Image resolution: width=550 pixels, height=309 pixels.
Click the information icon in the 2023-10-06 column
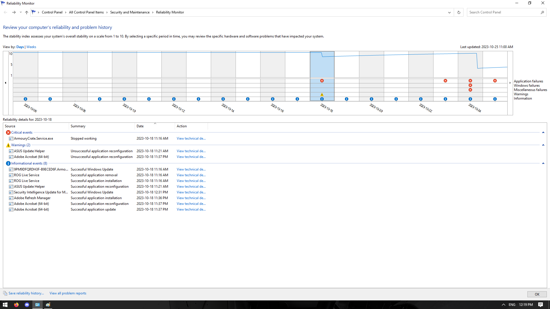pyautogui.click(x=25, y=99)
